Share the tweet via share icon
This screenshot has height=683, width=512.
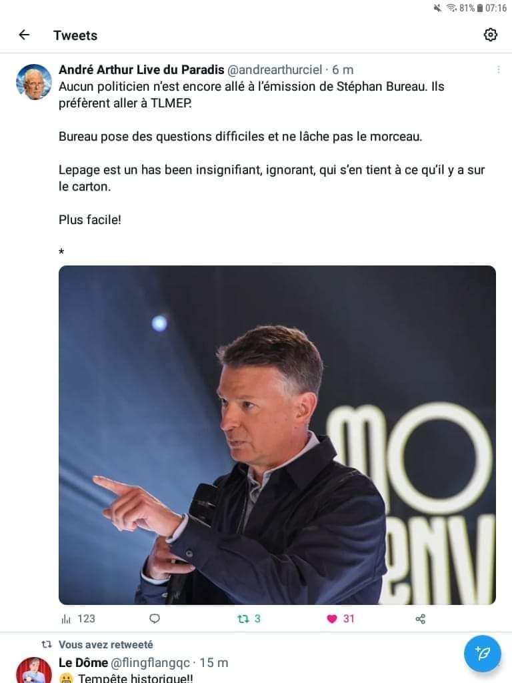[x=421, y=619]
